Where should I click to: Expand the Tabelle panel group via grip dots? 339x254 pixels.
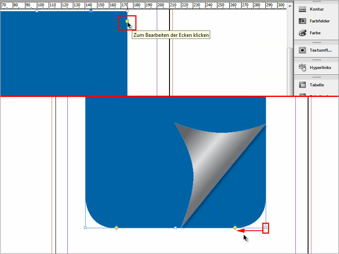point(317,76)
